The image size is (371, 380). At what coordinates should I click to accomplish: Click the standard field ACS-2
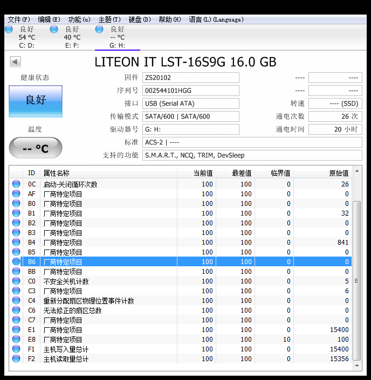pyautogui.click(x=252, y=142)
